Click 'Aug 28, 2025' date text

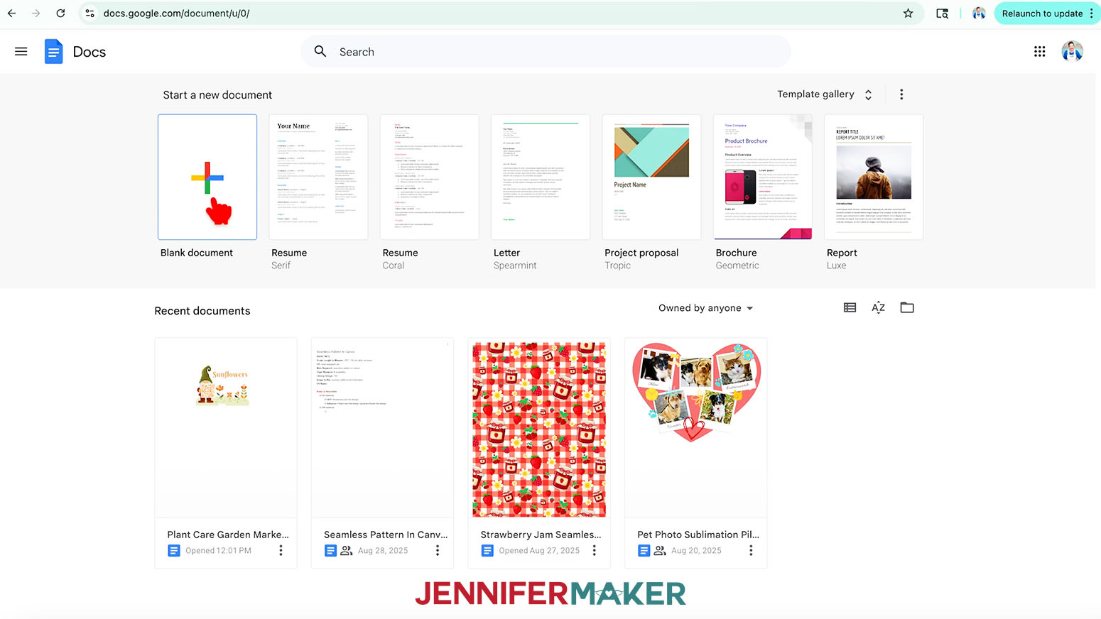(x=383, y=551)
